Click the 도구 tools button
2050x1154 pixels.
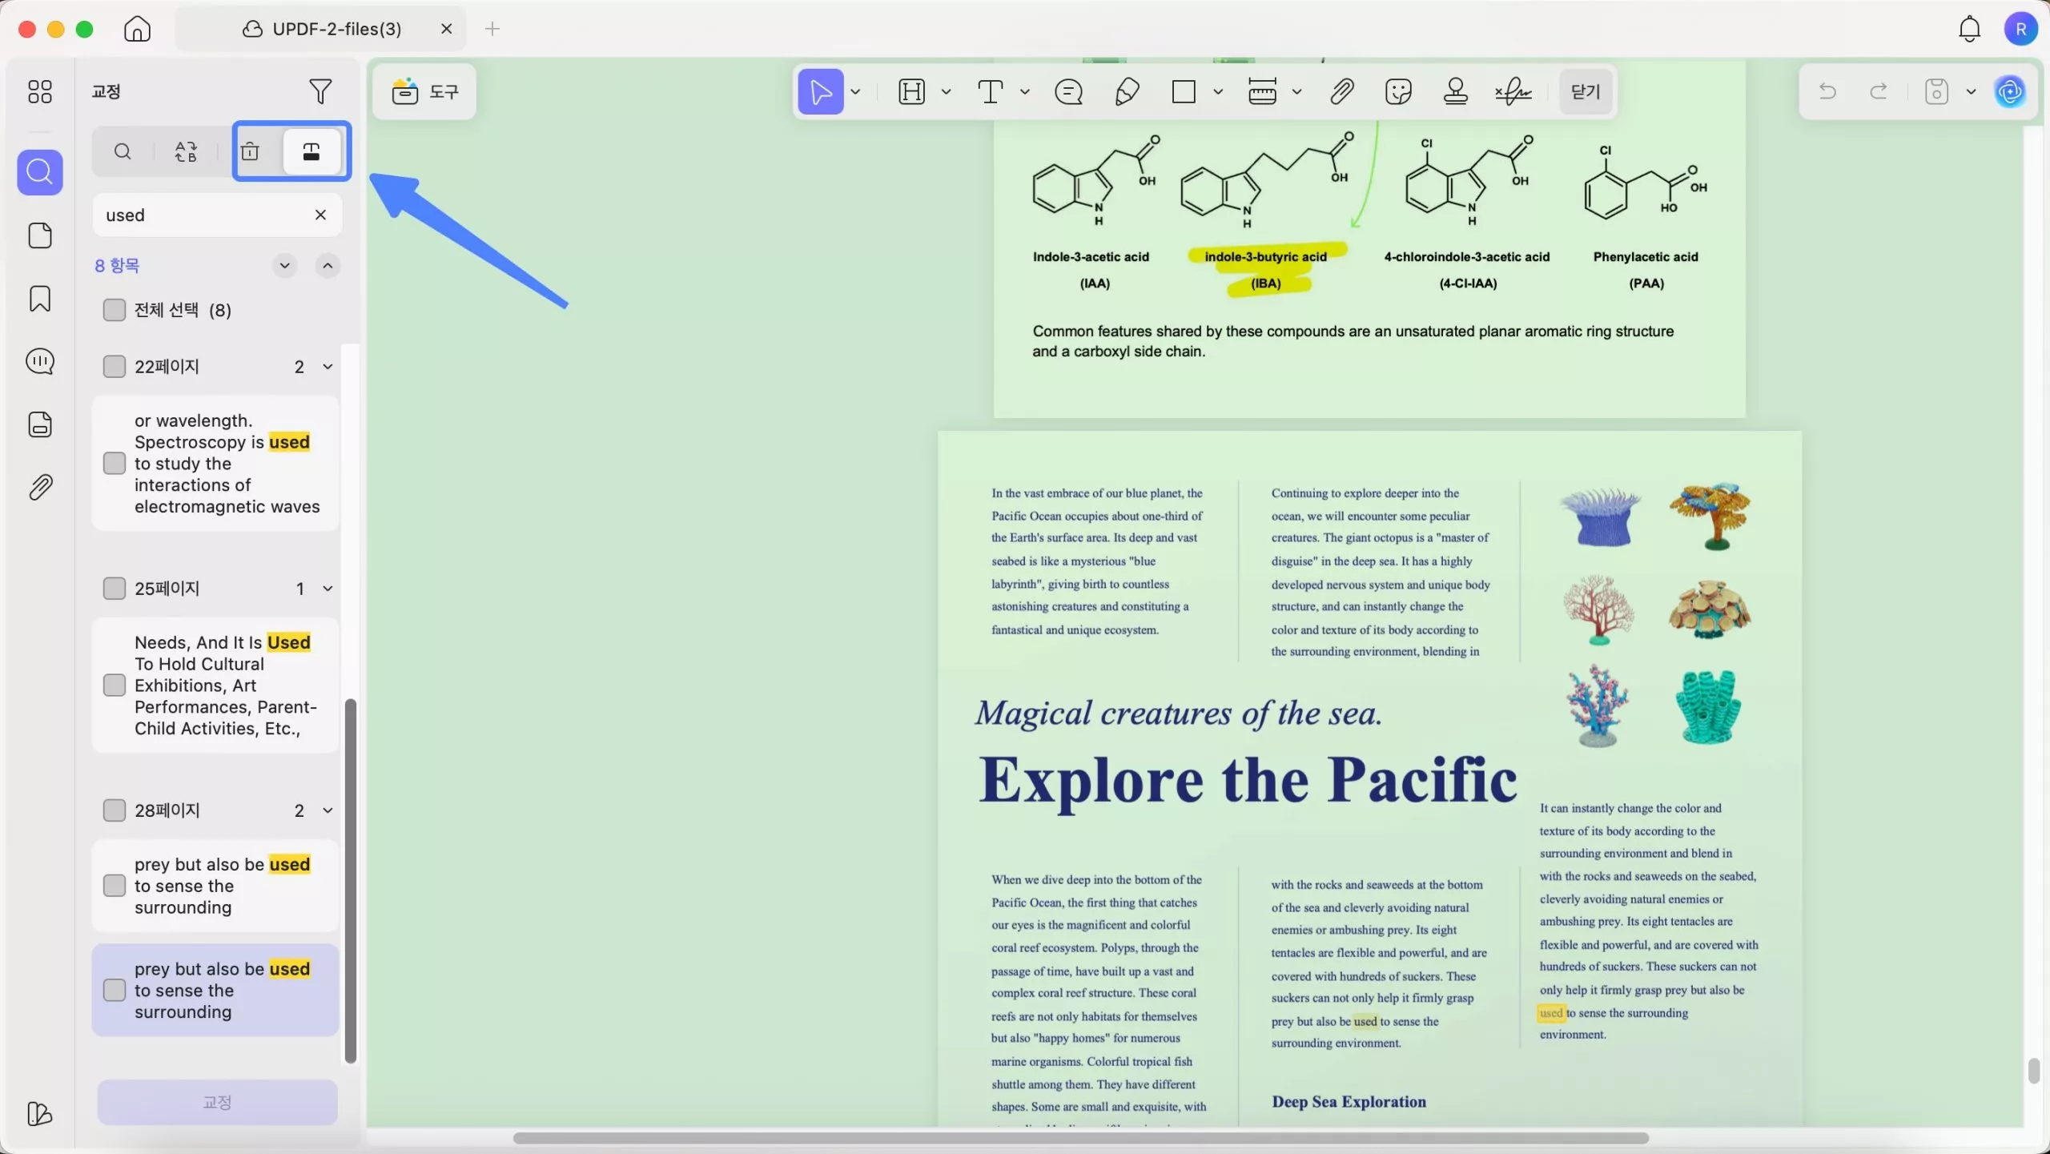click(425, 92)
